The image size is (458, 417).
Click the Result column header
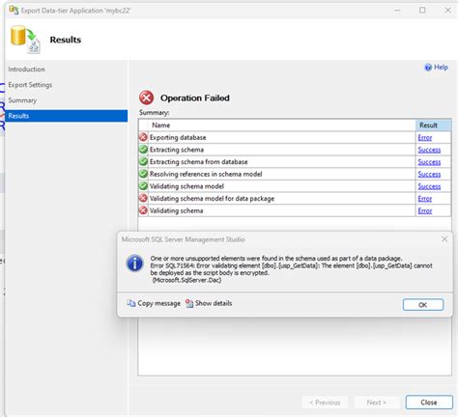433,125
